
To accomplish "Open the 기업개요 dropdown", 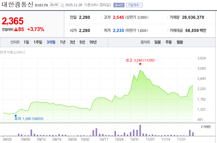I will point(134,5).
